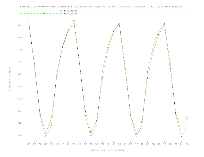The height and width of the screenshot is (157, 204).
Task: Click x-axis tick label 63
Action: coord(148,144)
